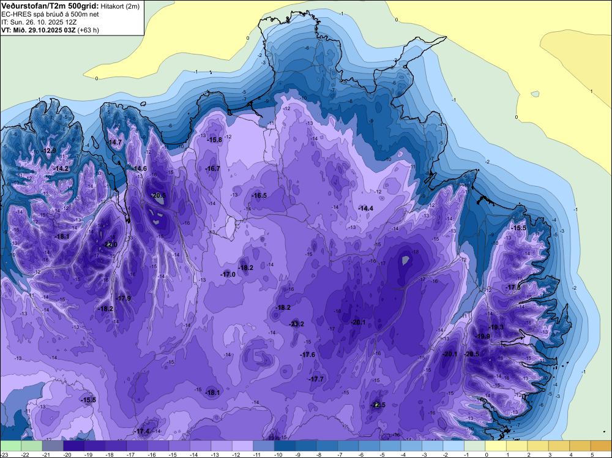Click the '-3' legend scale label
This screenshot has height=458, width=612.
(425, 454)
